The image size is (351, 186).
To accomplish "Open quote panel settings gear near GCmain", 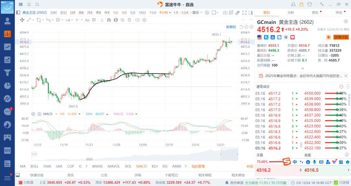I will pos(346,21).
